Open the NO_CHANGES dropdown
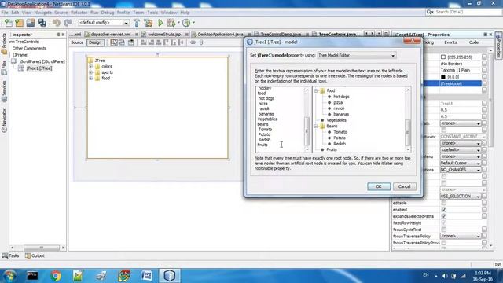This screenshot has width=503, height=283. 461,170
